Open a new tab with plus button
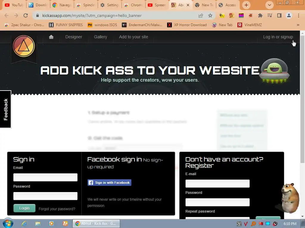Viewport: 305px width, 228px height. tap(246, 5)
